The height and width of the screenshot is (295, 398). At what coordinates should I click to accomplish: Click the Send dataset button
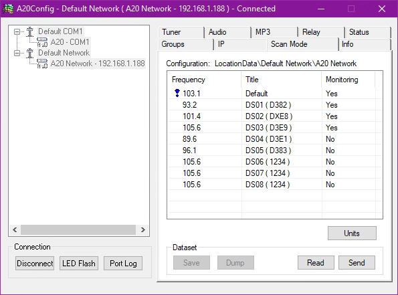pos(357,262)
